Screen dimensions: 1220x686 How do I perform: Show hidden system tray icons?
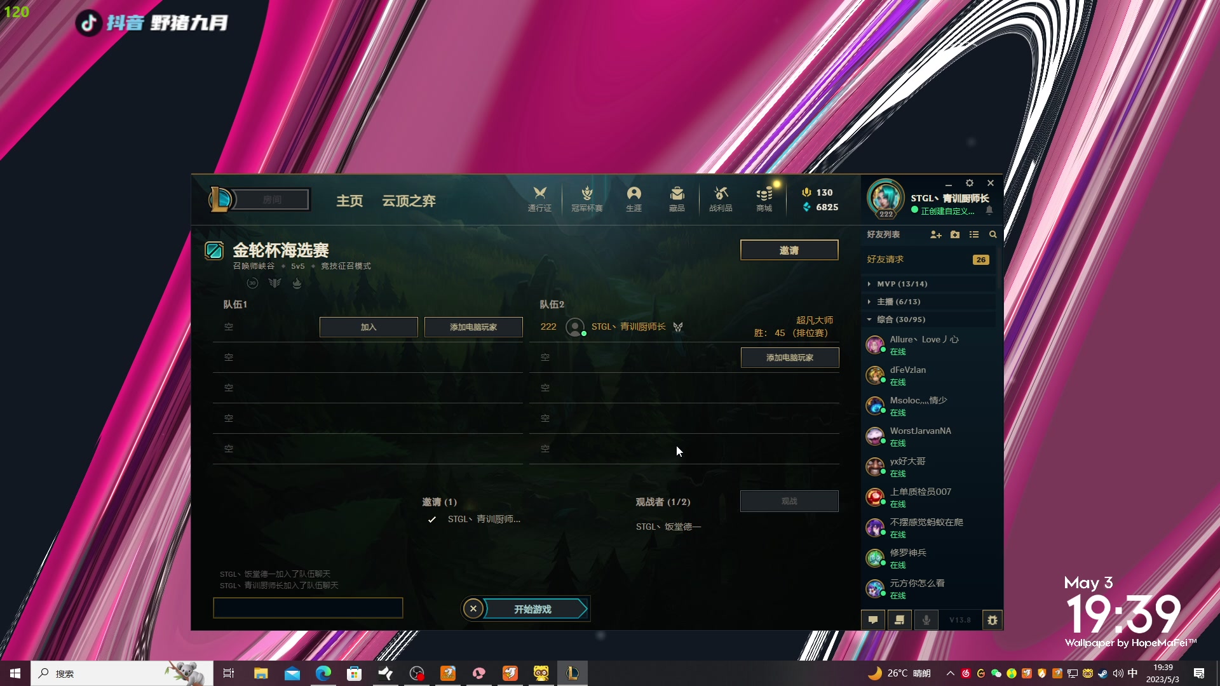(x=950, y=673)
